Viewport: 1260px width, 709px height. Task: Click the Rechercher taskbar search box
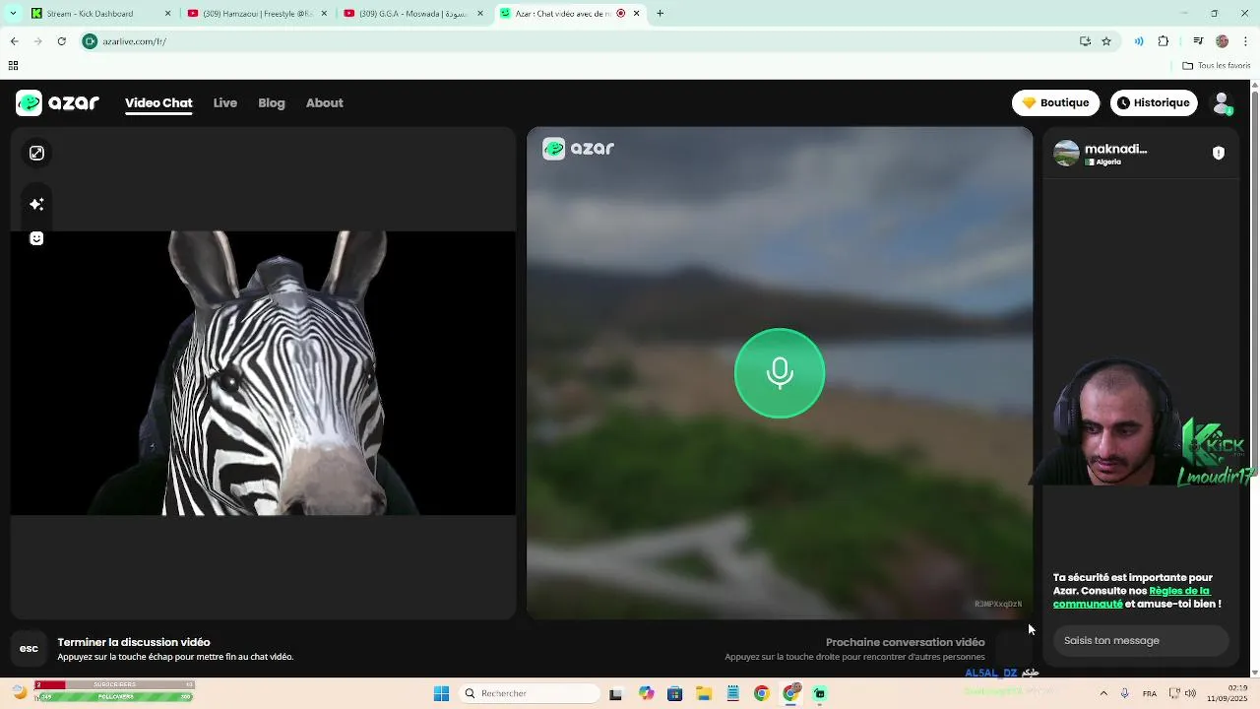click(530, 693)
